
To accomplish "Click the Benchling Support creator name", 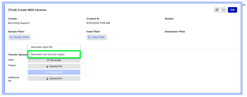I will tap(19, 23).
